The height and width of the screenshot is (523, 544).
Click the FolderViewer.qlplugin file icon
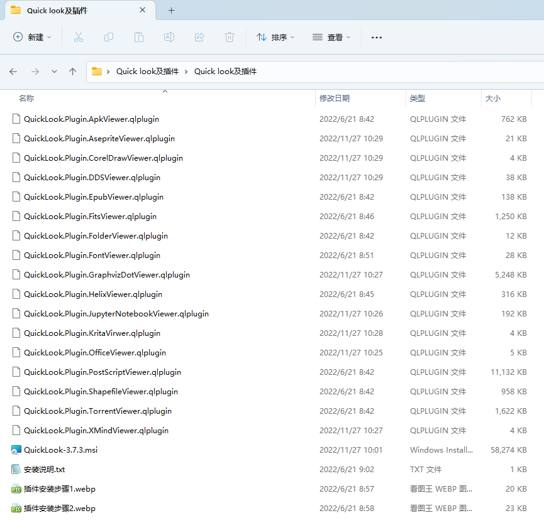tap(16, 235)
